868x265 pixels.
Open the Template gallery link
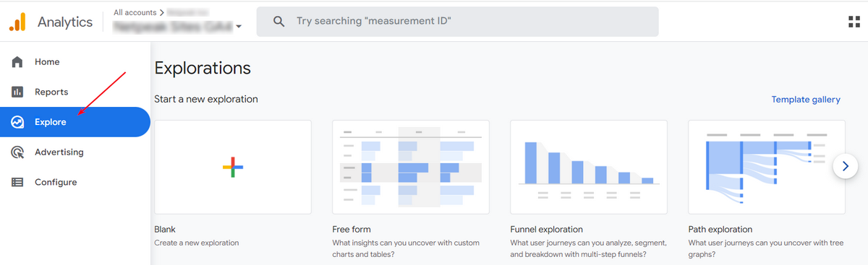[x=806, y=100]
